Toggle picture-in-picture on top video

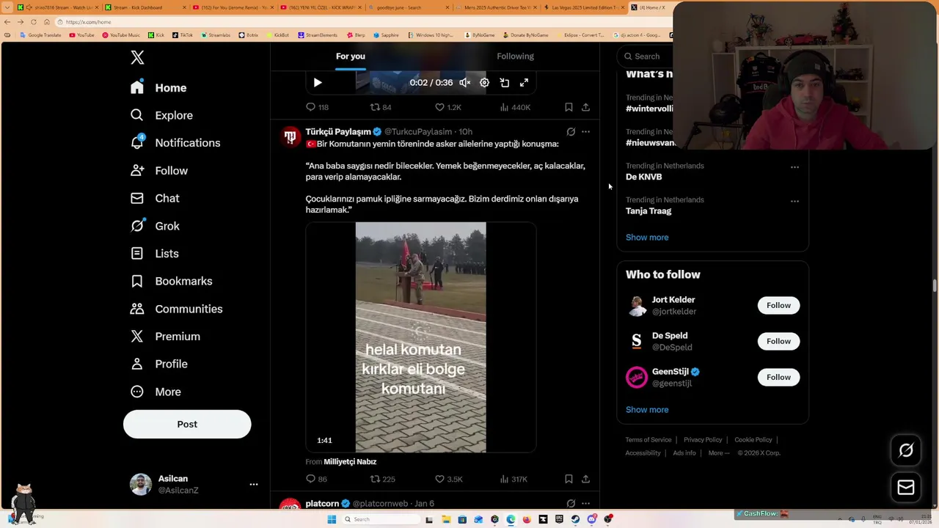(505, 83)
